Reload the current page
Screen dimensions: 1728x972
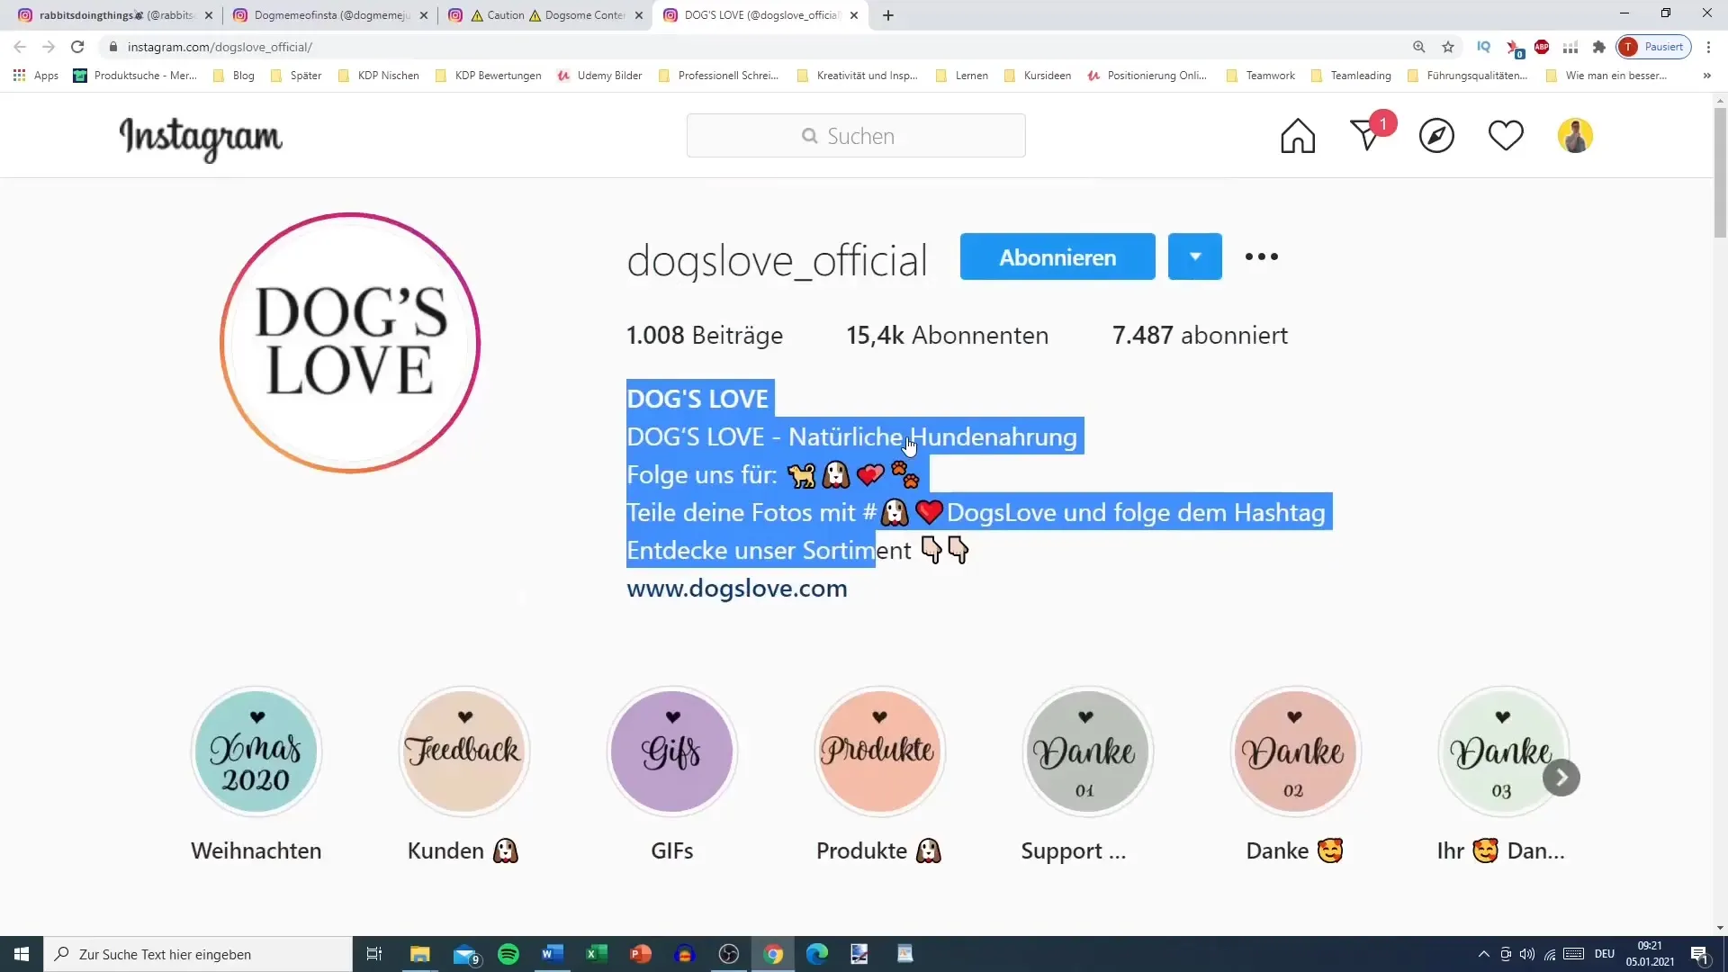(77, 47)
